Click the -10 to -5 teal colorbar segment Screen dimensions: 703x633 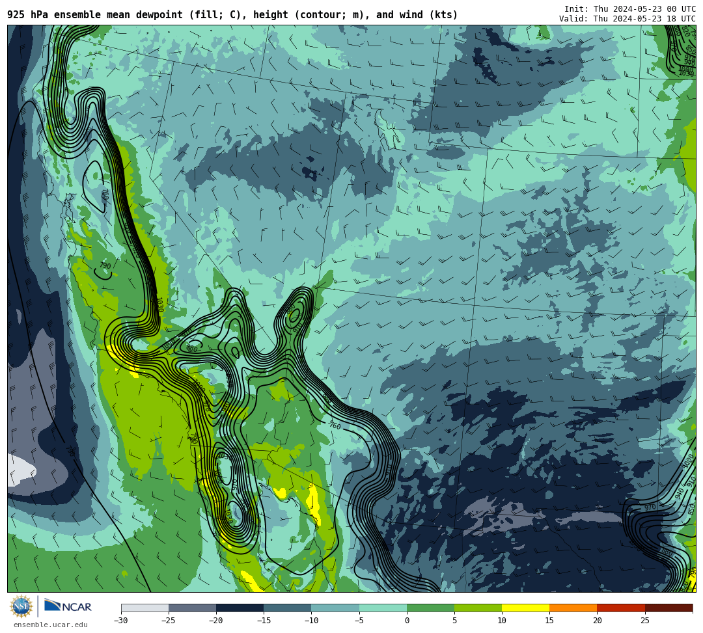[x=335, y=608]
